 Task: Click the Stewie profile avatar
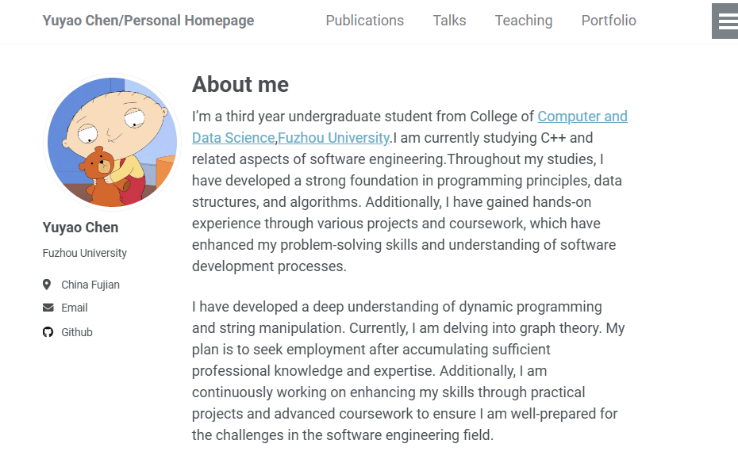(112, 143)
